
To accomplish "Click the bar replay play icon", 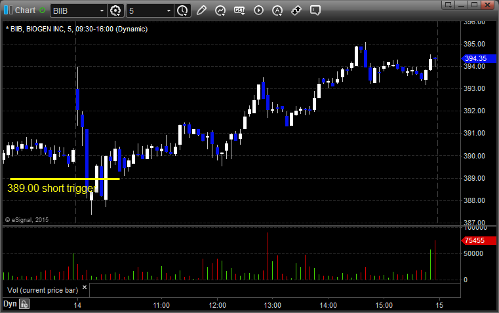I will point(258,10).
